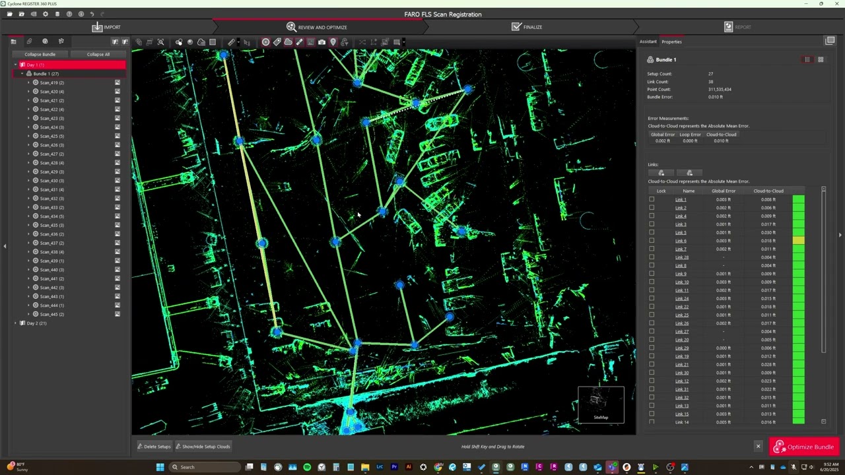The height and width of the screenshot is (475, 845).
Task: Open Adobe Illustrator from the taskbar
Action: 409,467
